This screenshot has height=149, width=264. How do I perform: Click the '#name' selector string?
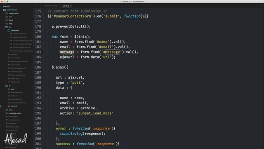[102, 42]
